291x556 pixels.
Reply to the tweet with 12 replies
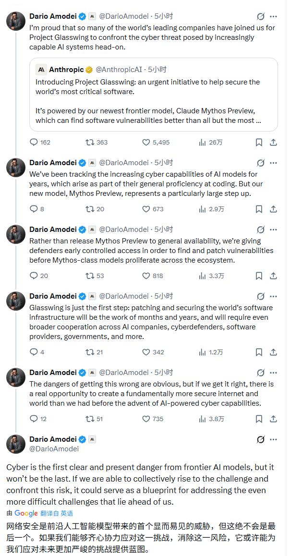(x=34, y=419)
